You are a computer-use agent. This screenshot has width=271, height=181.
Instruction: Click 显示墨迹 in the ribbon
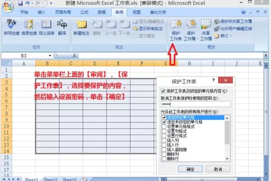click(x=144, y=36)
